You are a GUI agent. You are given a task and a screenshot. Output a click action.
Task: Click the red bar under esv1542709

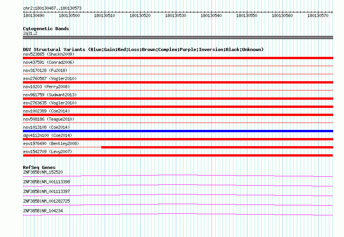178,155
